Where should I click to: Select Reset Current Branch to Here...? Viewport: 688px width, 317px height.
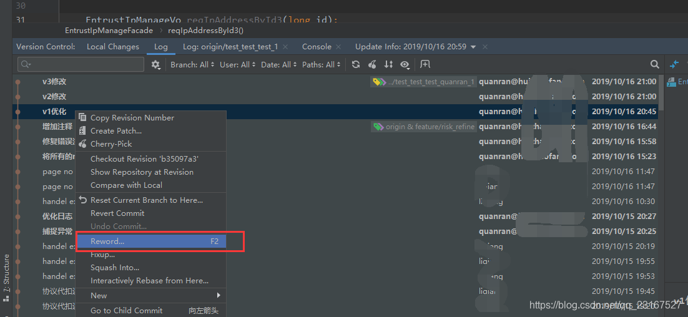pyautogui.click(x=151, y=200)
